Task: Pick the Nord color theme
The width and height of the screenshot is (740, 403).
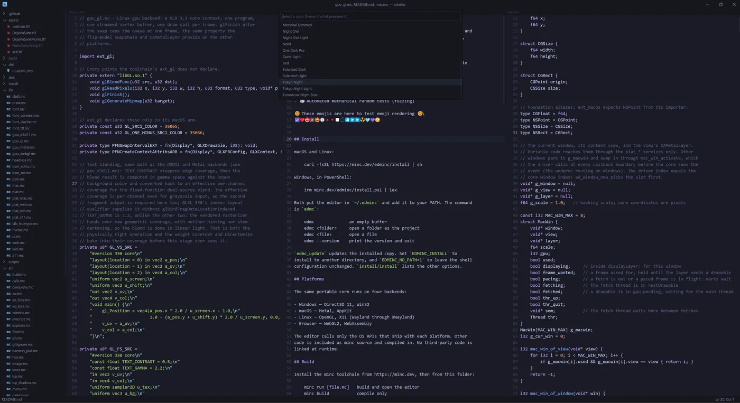Action: [370, 44]
